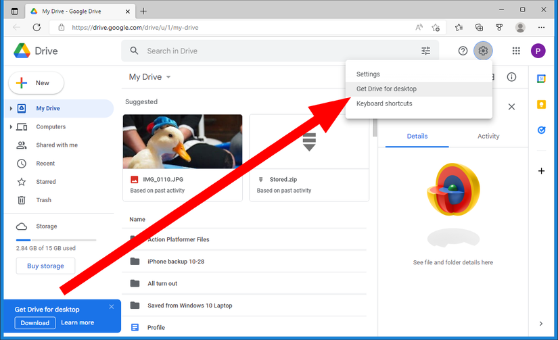
Task: Choose Keyboard shortcuts from the menu
Action: pos(384,103)
